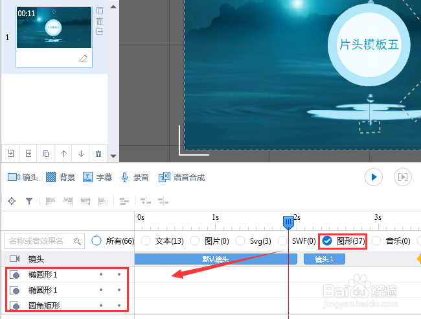421x319 pixels.
Task: Click the search magnifier icon
Action: [77, 241]
